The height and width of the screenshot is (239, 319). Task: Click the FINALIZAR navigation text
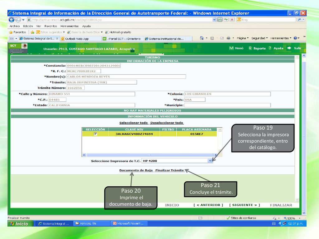pos(281,205)
